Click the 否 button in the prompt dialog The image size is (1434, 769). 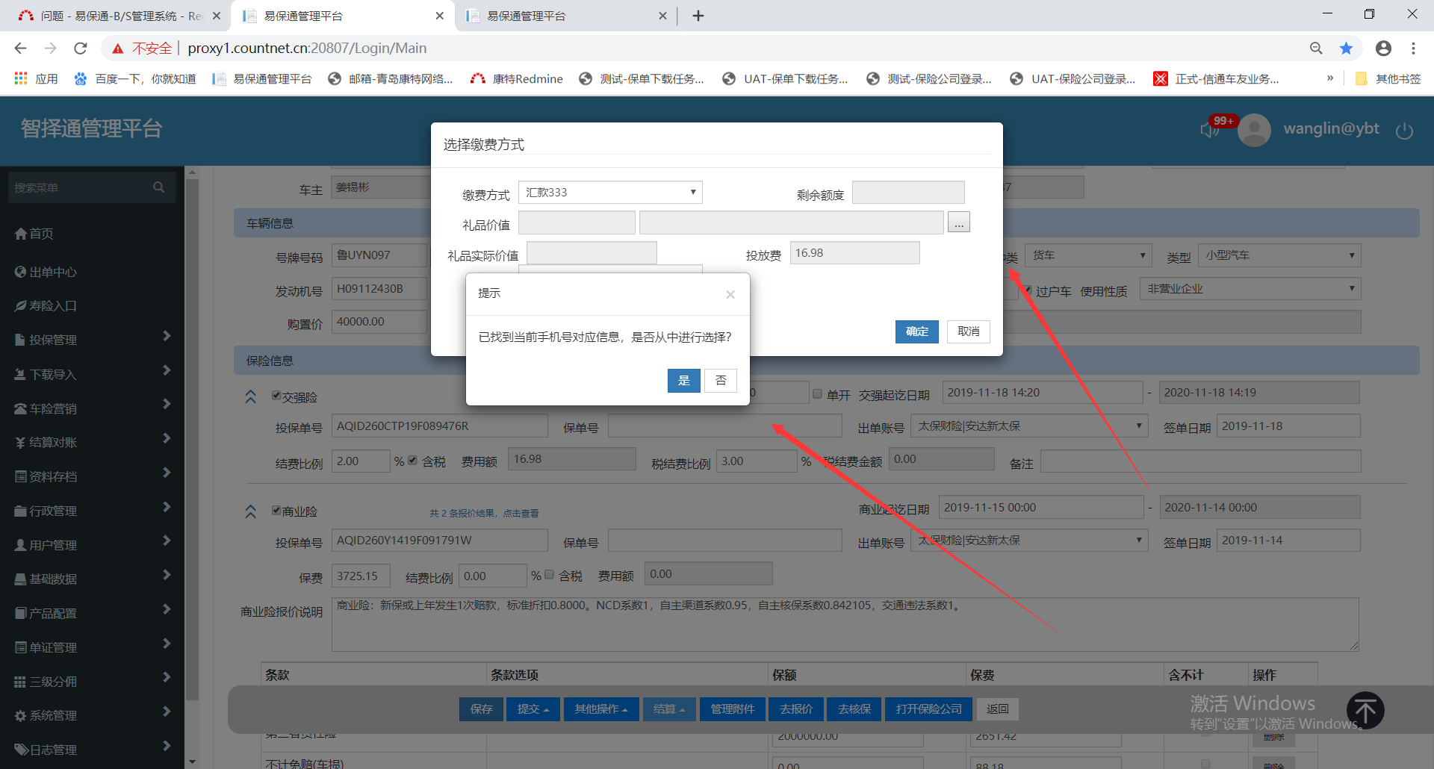click(721, 381)
